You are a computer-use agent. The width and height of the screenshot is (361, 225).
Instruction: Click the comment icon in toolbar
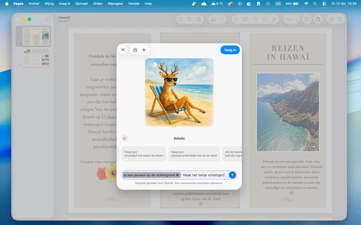click(307, 19)
